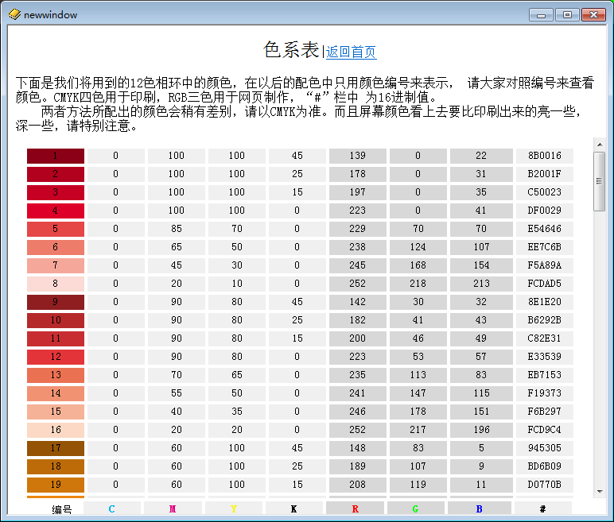Screen dimensions: 614x522
Task: Click the brown swatch number 17
Action: (x=55, y=448)
